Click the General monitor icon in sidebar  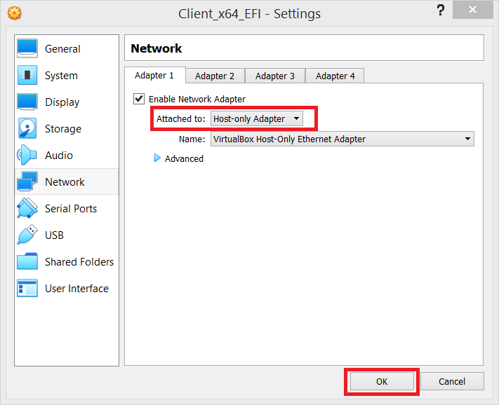coord(27,49)
